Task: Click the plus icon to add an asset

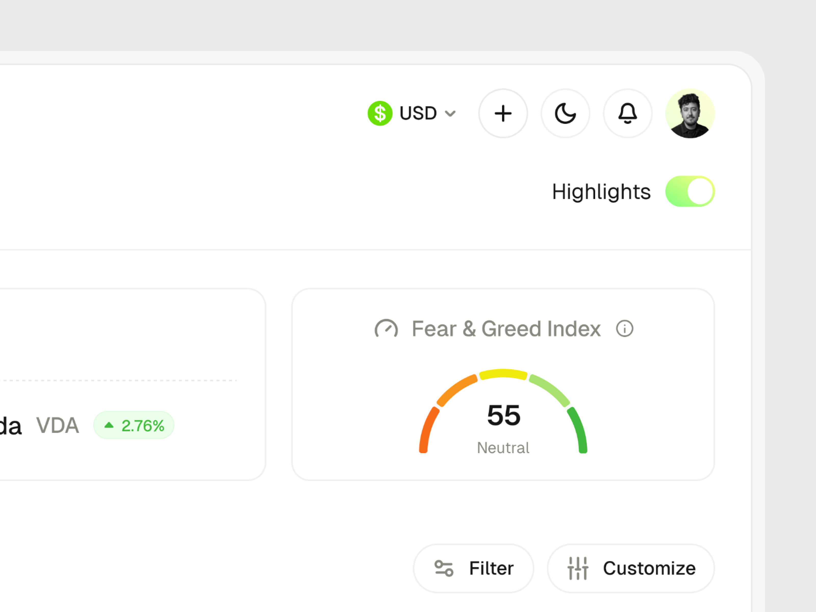Action: 503,114
